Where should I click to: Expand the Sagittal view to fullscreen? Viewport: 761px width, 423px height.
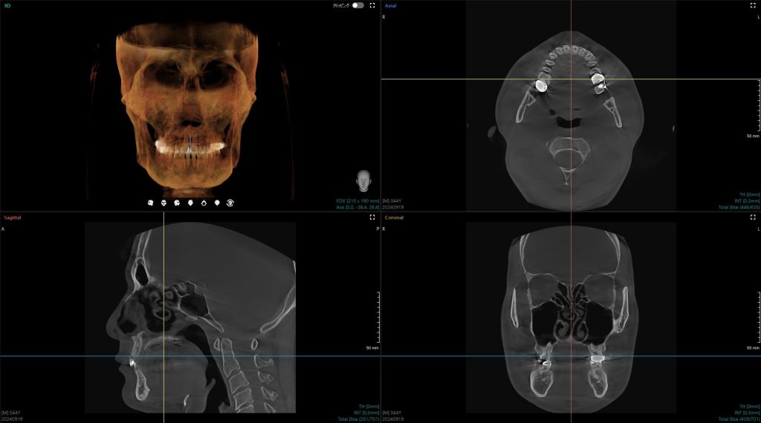372,218
